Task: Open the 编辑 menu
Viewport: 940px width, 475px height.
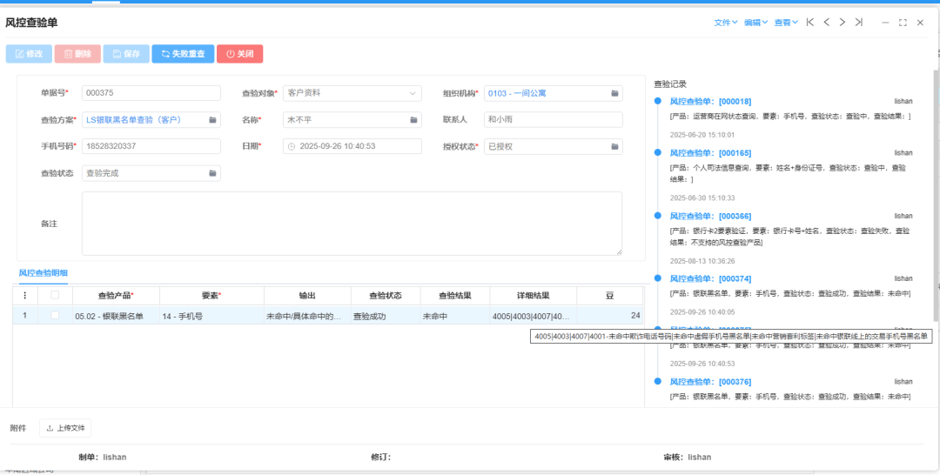Action: (x=756, y=22)
